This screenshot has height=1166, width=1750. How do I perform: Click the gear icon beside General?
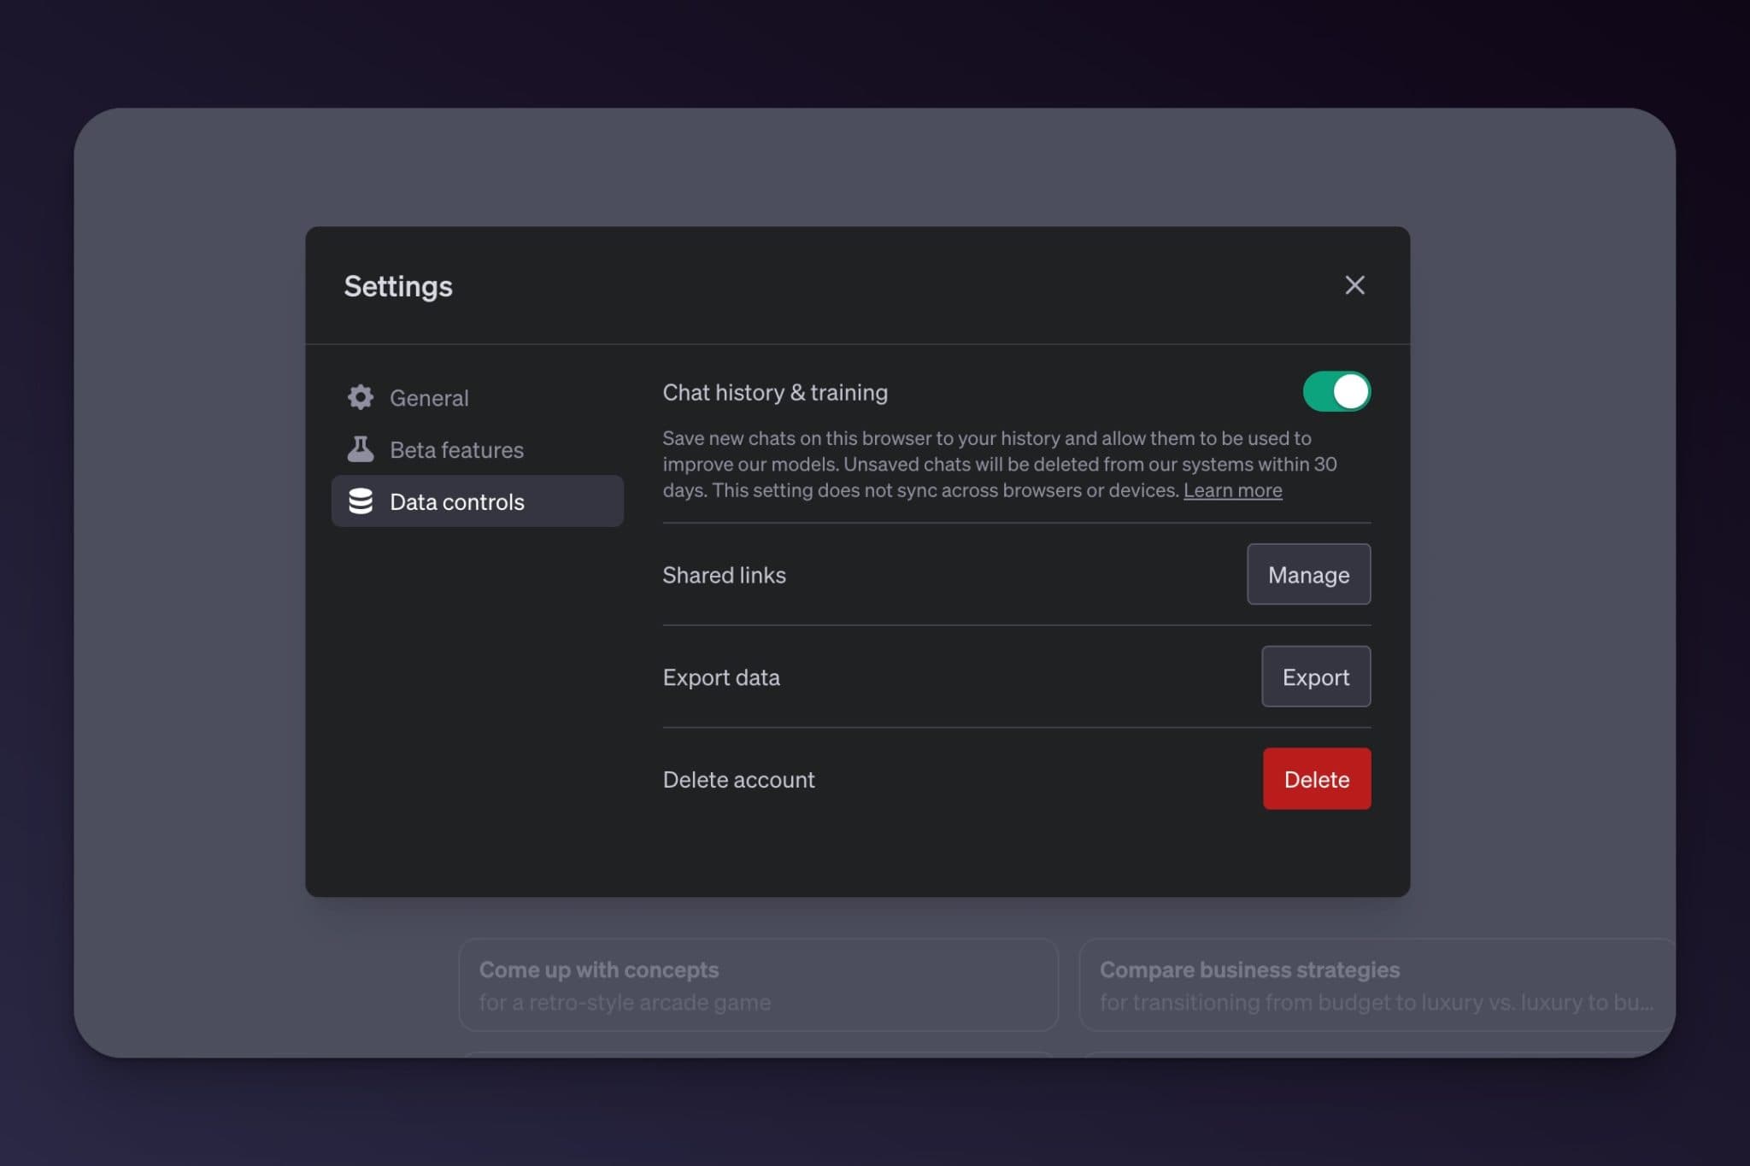click(x=361, y=396)
